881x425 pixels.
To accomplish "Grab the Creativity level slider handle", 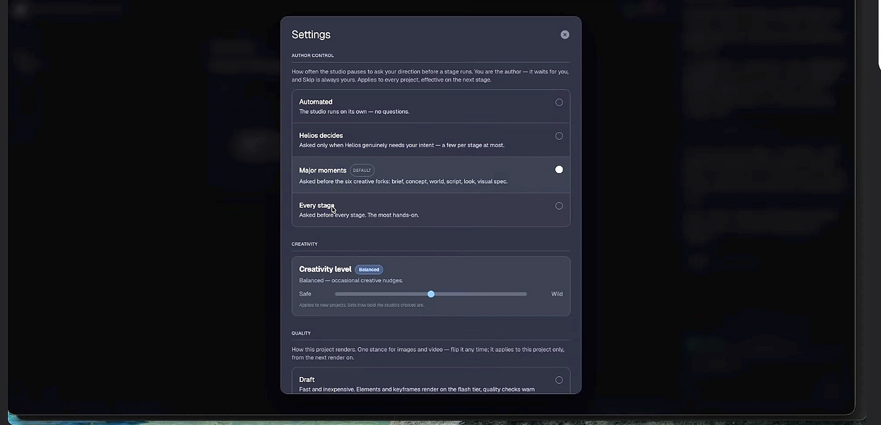I will pyautogui.click(x=431, y=294).
